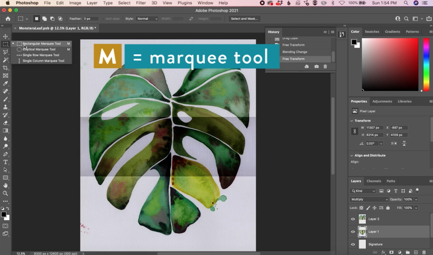Toggle visibility of Layer 2
The image size is (433, 255).
point(353,219)
